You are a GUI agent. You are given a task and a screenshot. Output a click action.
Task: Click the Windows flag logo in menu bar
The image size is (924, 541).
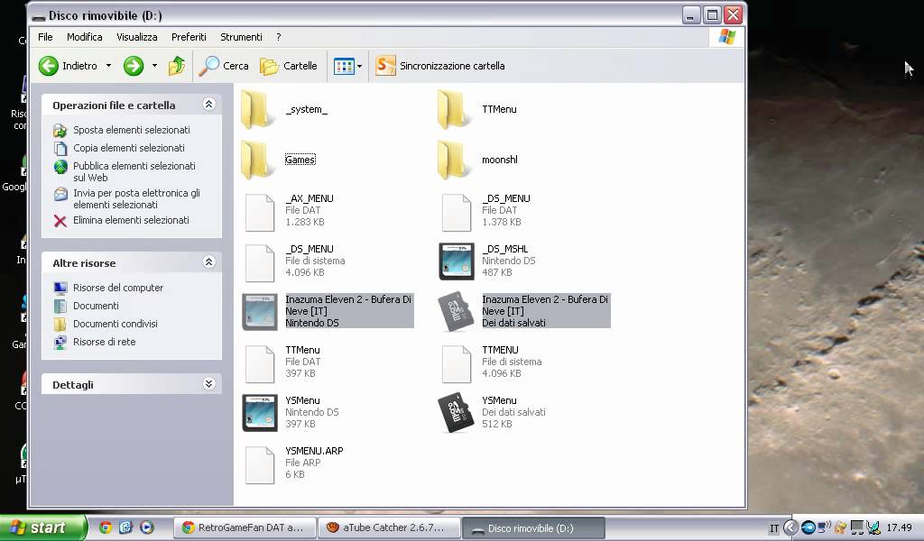pos(727,37)
